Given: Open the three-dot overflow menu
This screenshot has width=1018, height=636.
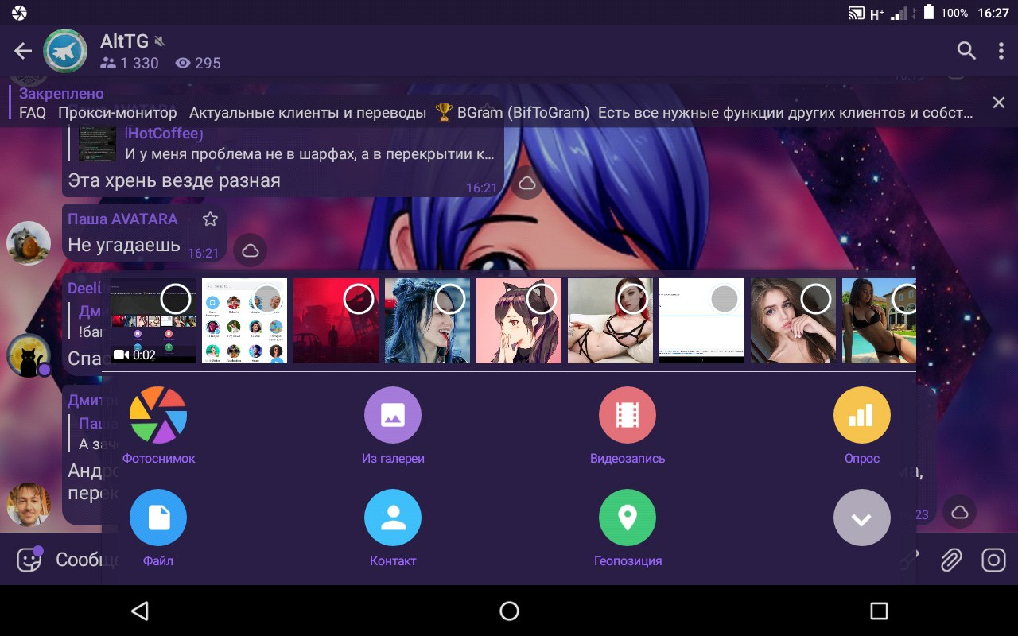Looking at the screenshot, I should (1001, 51).
